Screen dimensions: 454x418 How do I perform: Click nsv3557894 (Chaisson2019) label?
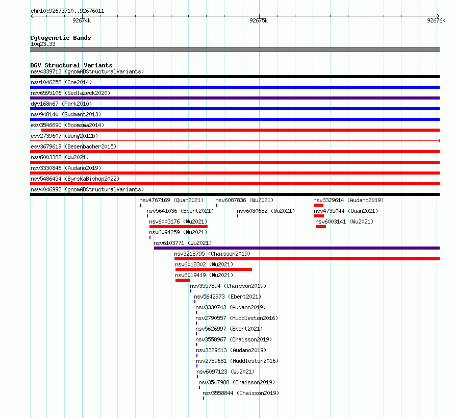coord(228,286)
